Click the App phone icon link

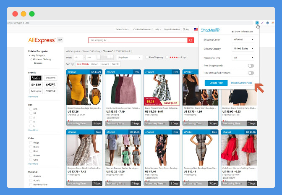click(x=186, y=29)
